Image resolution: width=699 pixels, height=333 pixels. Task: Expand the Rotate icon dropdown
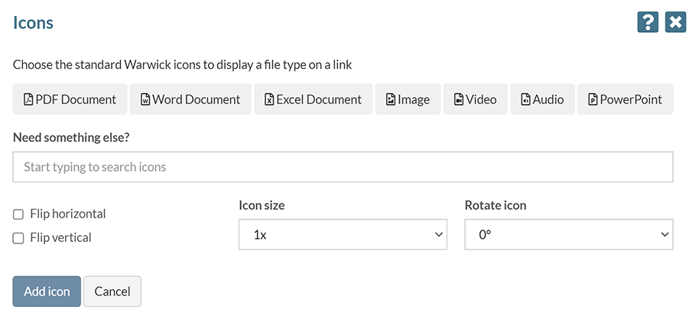pos(568,235)
